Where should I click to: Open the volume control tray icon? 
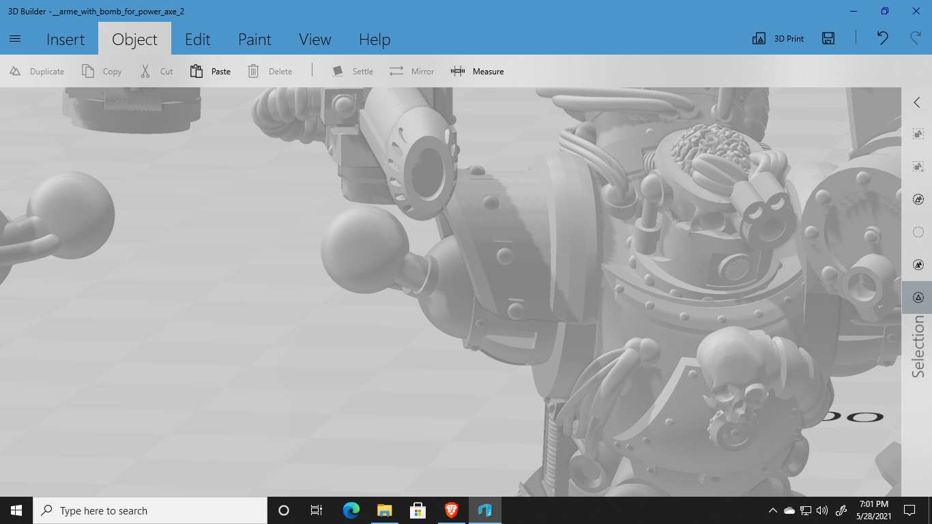tap(822, 510)
